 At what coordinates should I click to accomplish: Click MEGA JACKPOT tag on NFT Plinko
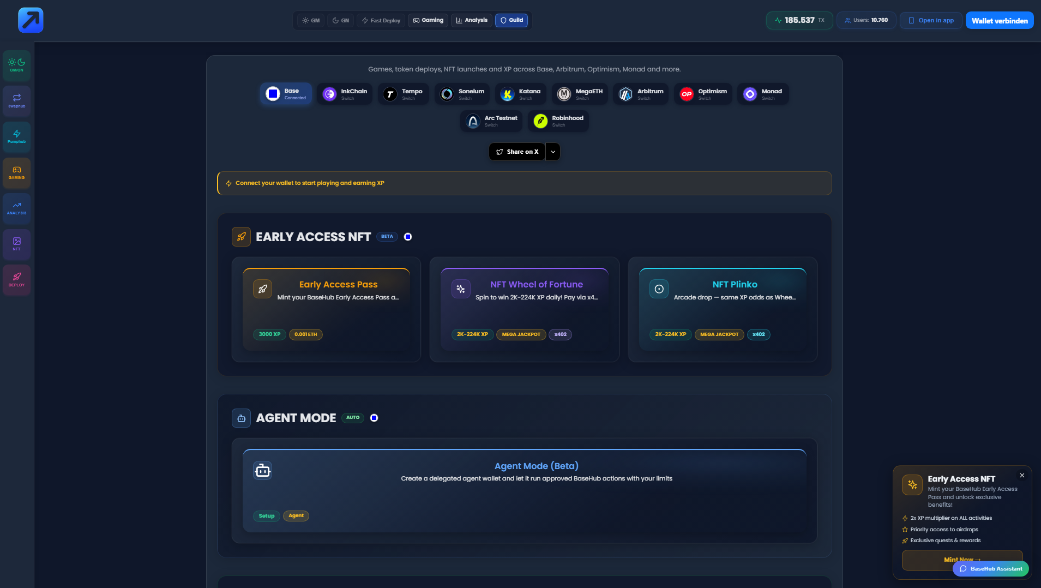click(719, 334)
